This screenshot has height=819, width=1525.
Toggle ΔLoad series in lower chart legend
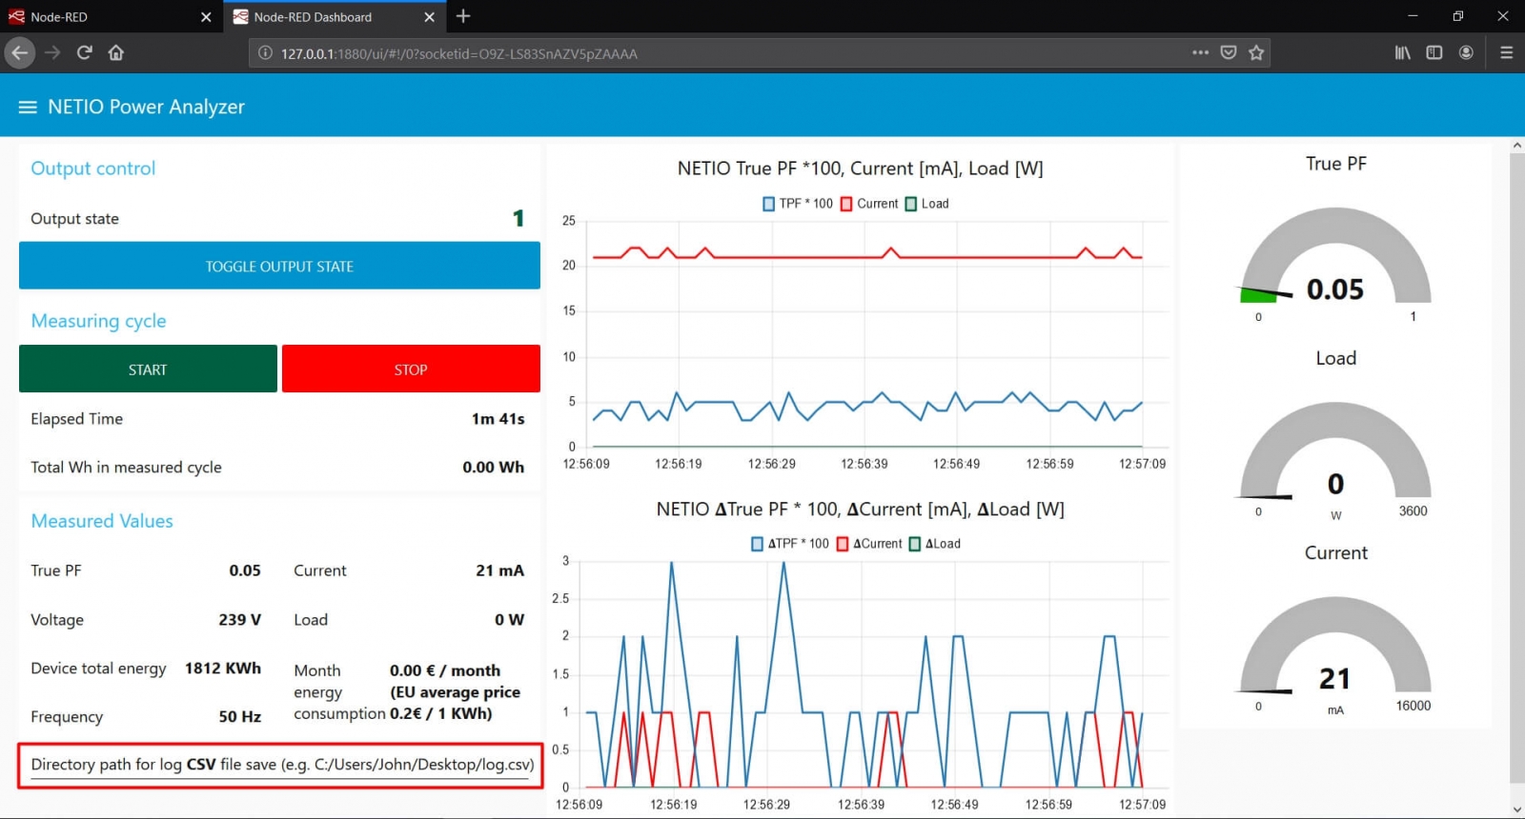pyautogui.click(x=934, y=544)
